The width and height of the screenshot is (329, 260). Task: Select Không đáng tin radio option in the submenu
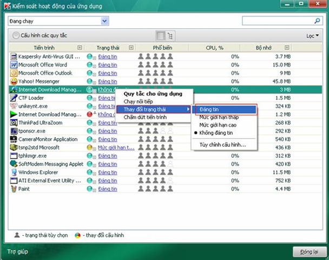tap(216, 133)
